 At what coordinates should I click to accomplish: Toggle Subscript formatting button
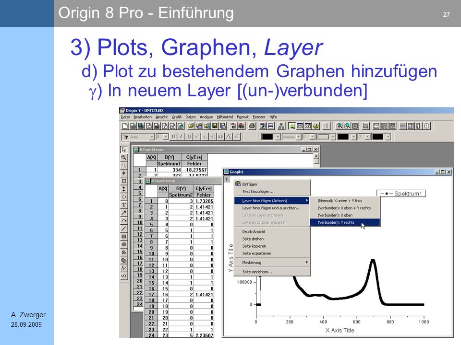coord(205,137)
